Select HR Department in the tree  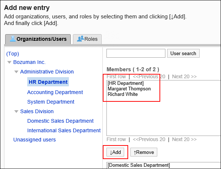click(48, 82)
